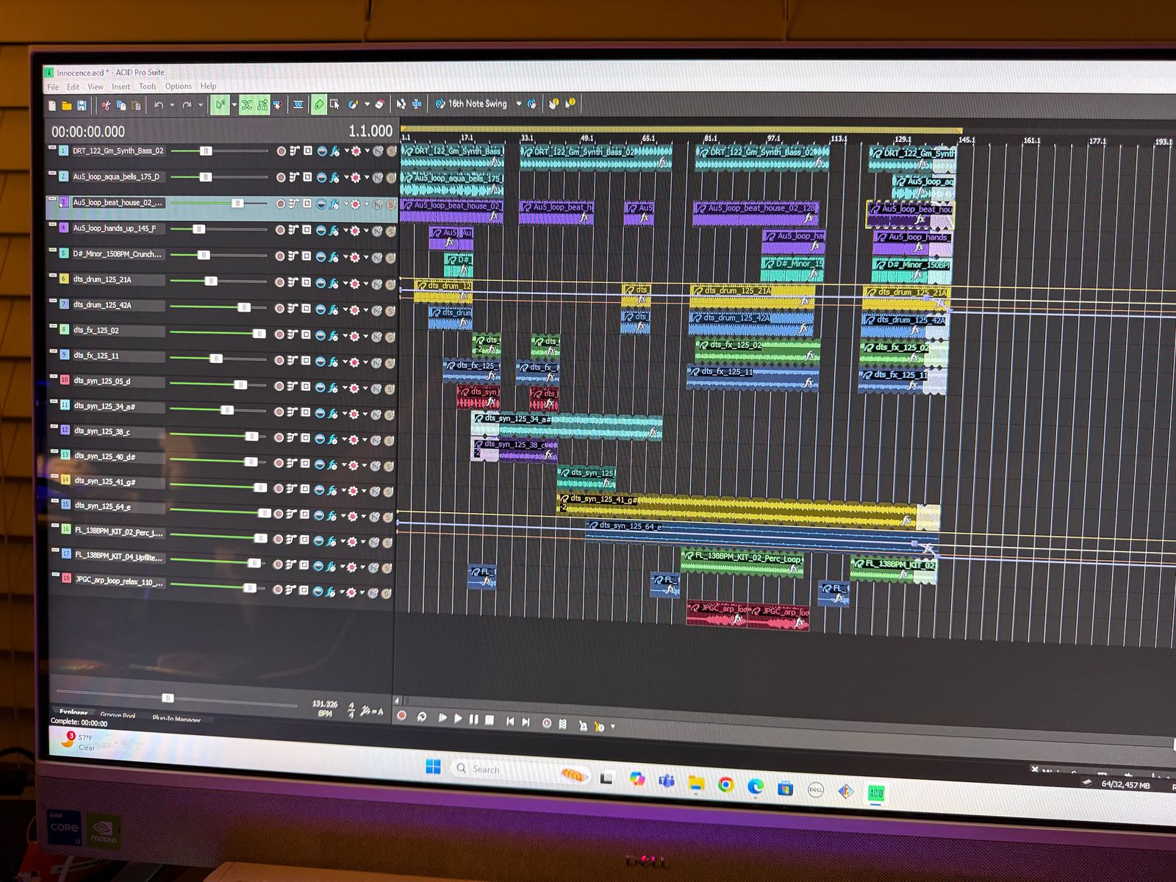Select the Draw (pencil) tool

(x=318, y=105)
